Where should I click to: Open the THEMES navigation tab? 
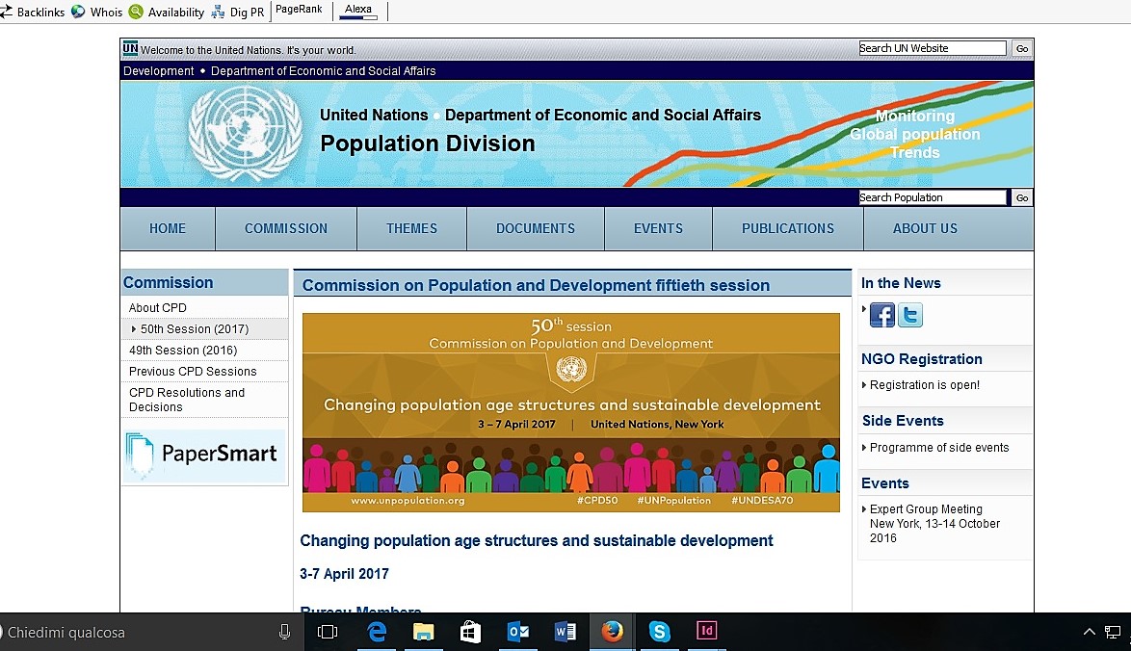pos(412,228)
